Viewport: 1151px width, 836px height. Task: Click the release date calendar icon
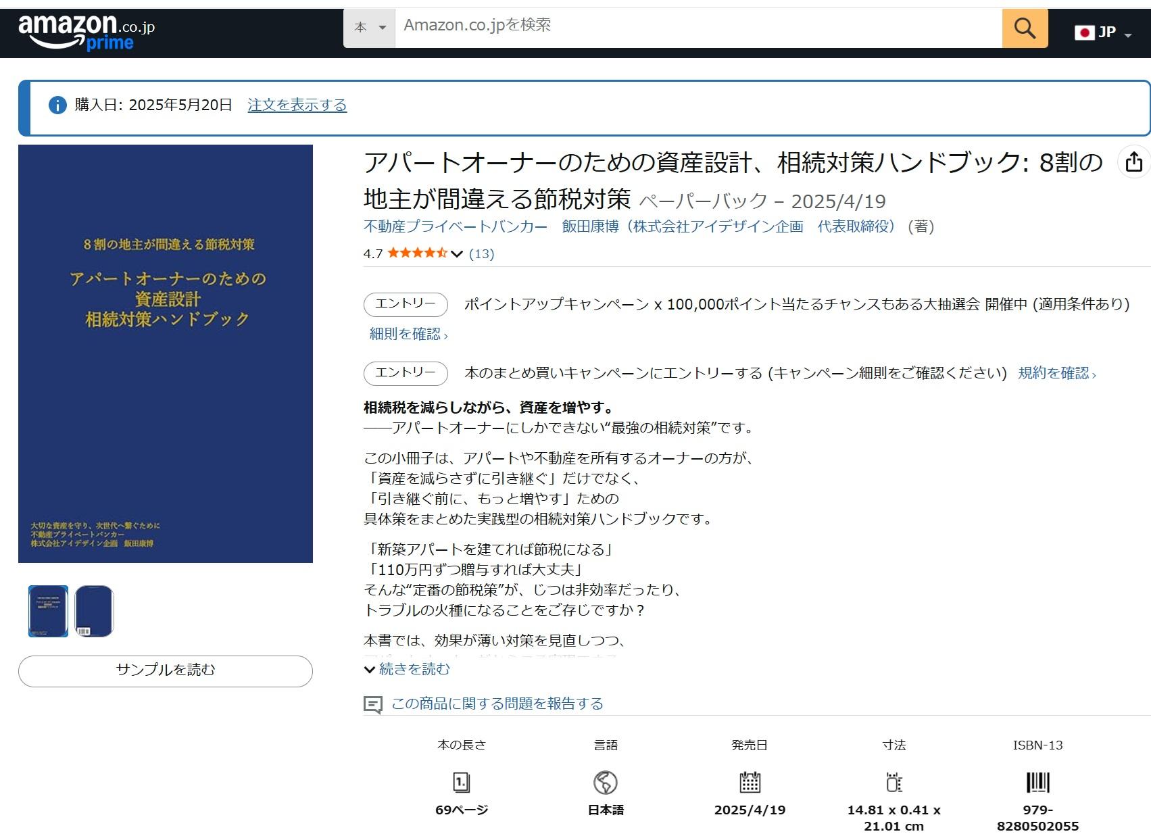tap(750, 783)
